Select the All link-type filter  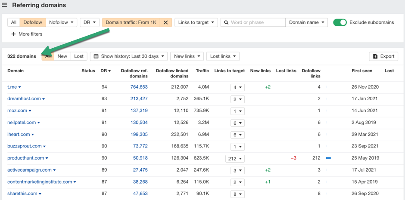pyautogui.click(x=14, y=22)
